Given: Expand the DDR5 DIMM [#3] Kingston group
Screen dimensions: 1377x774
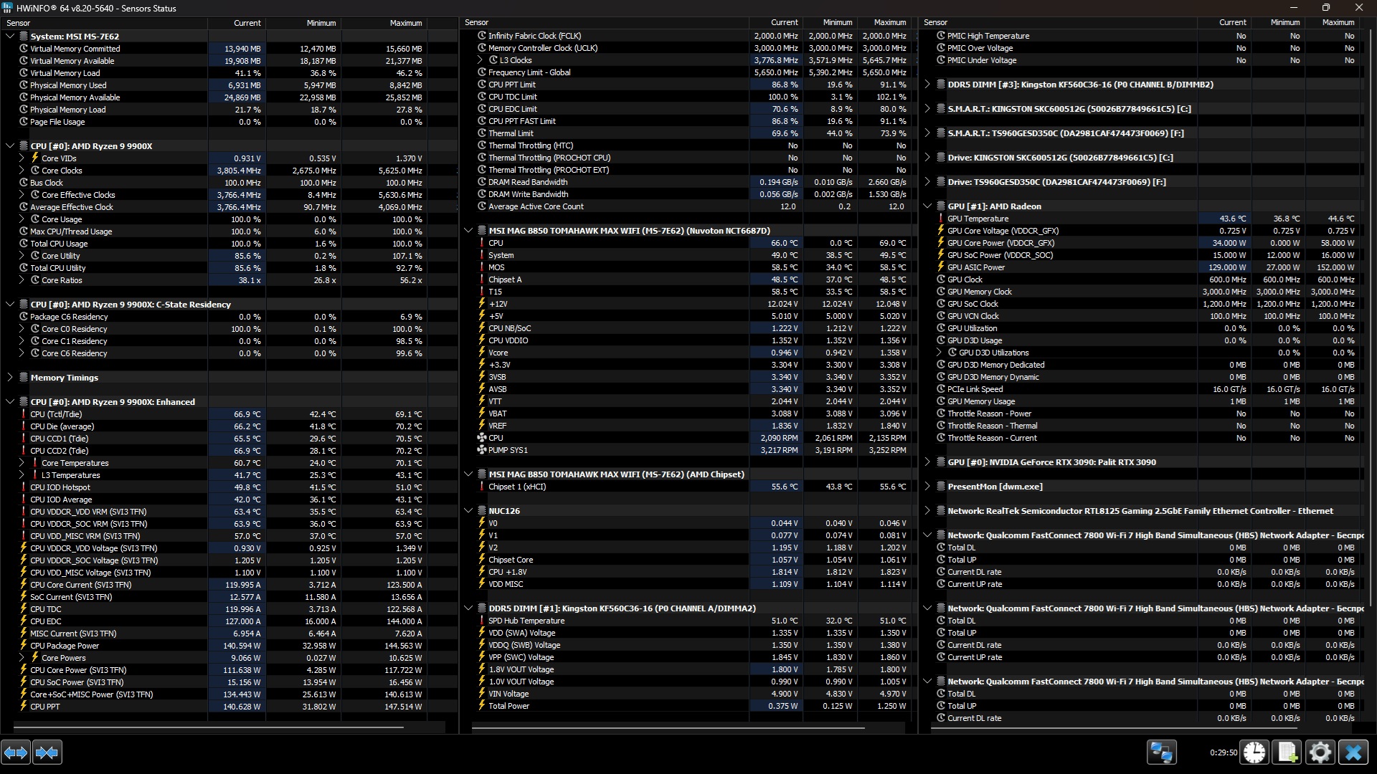Looking at the screenshot, I should coord(927,85).
